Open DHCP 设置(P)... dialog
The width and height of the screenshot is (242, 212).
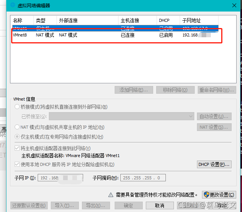click(214, 164)
